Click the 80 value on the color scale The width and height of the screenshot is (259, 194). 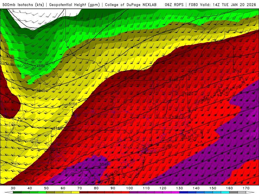(96, 188)
